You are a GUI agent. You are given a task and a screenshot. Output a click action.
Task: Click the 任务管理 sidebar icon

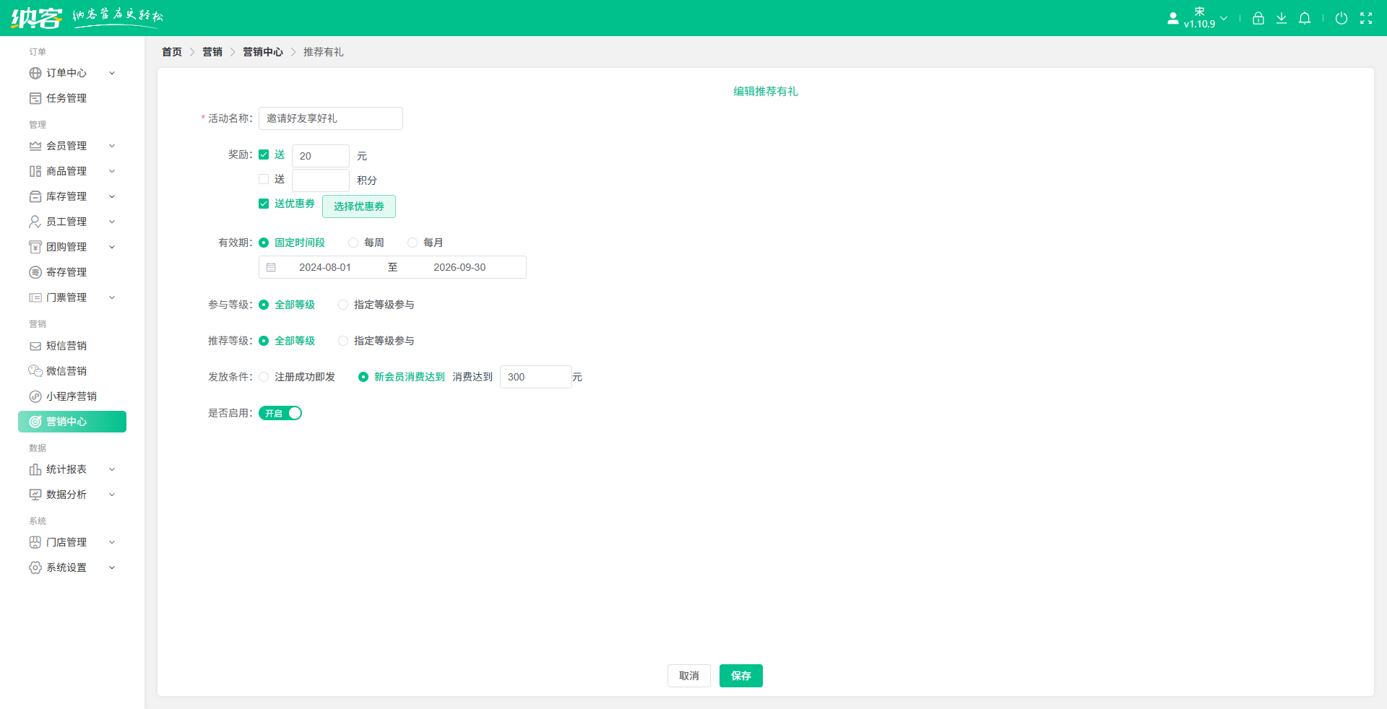coord(35,98)
